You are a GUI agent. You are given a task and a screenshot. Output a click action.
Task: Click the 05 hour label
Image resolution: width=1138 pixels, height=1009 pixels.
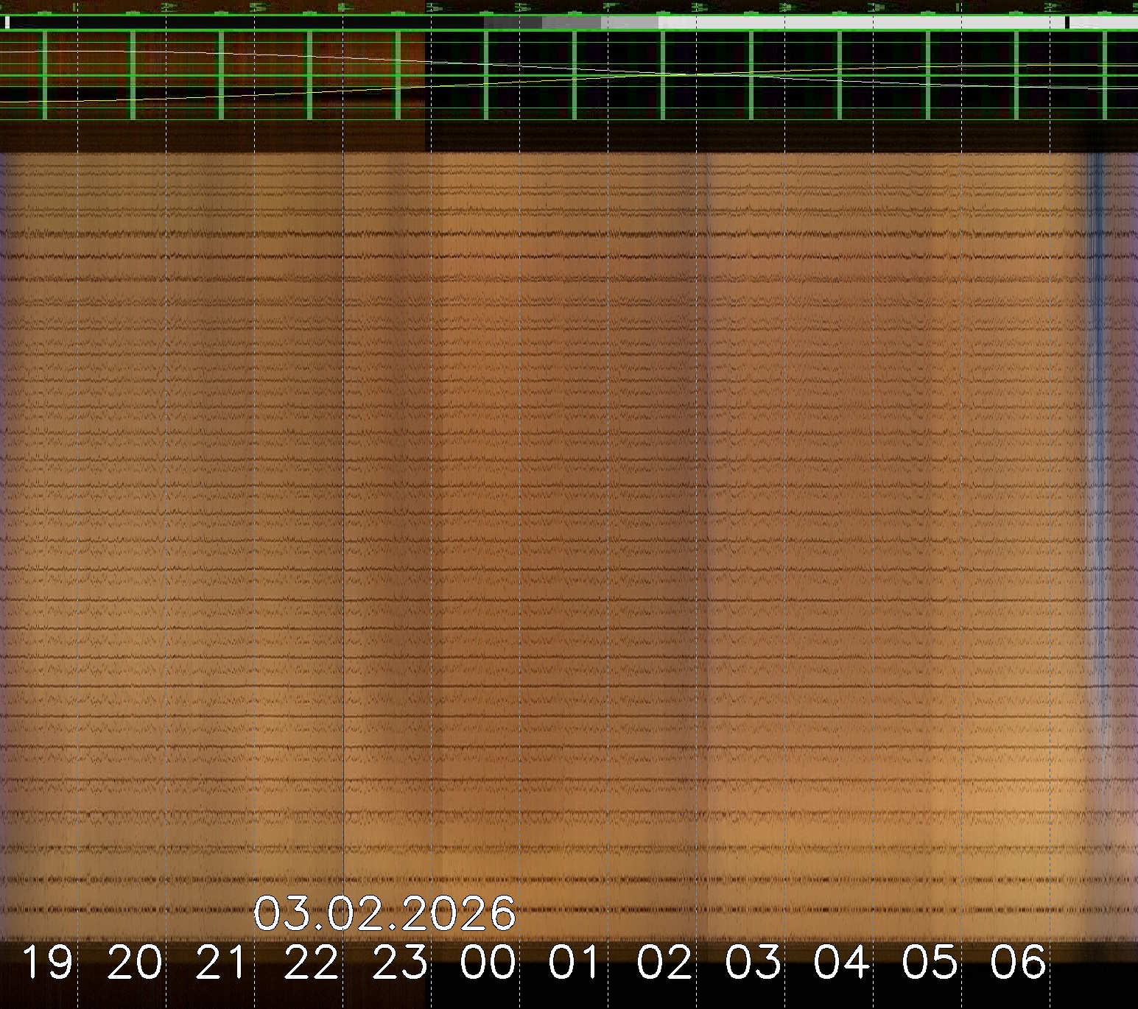[930, 963]
